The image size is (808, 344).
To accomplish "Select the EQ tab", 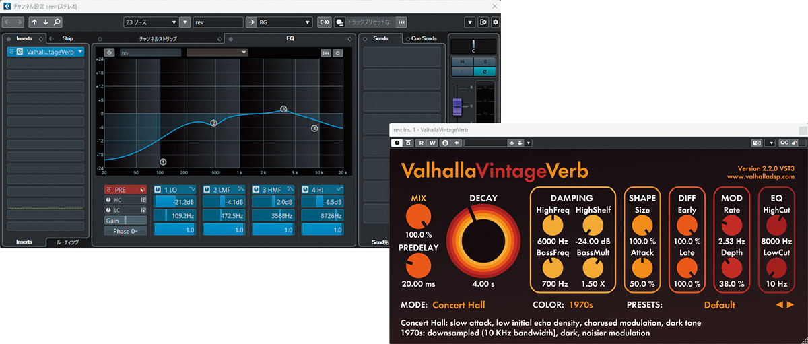I will 290,38.
